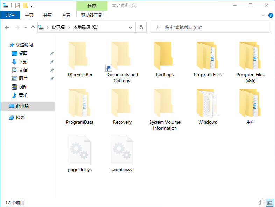
Task: Unpin 桌面 via its pin icon
Action: point(52,53)
